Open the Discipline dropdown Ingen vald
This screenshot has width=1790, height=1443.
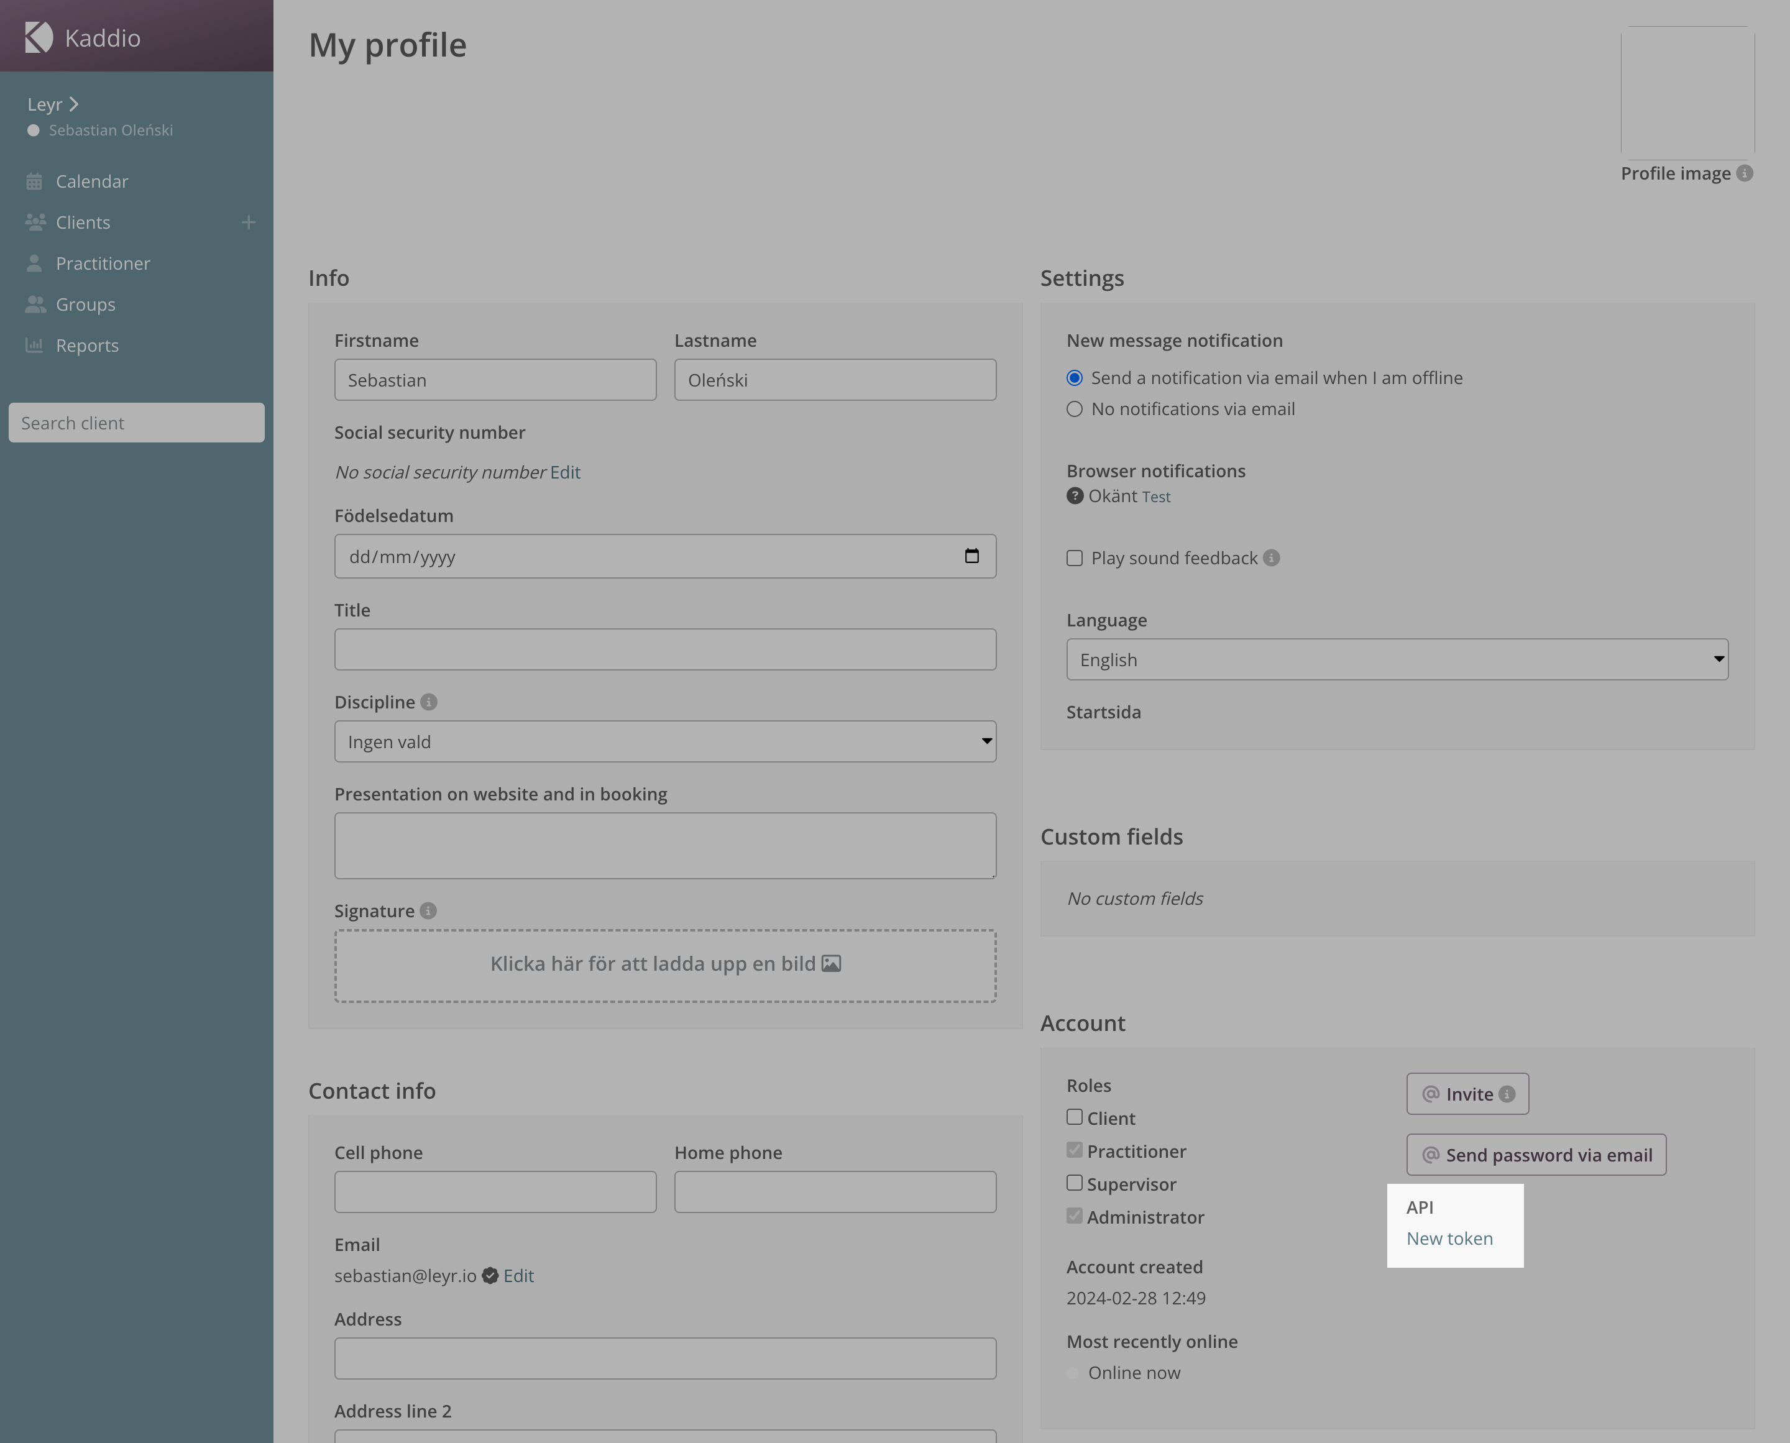pos(665,741)
